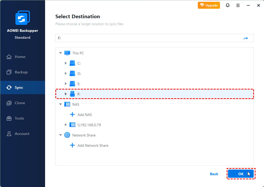This screenshot has width=264, height=187.
Task: Collapse the This PC tree node
Action: (x=61, y=53)
